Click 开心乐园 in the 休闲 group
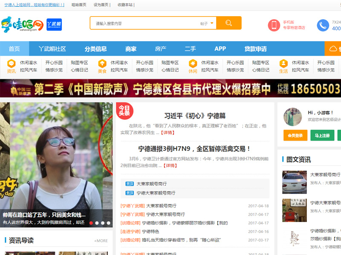Image resolution: width=341 pixels, height=255 pixels. [x=235, y=62]
